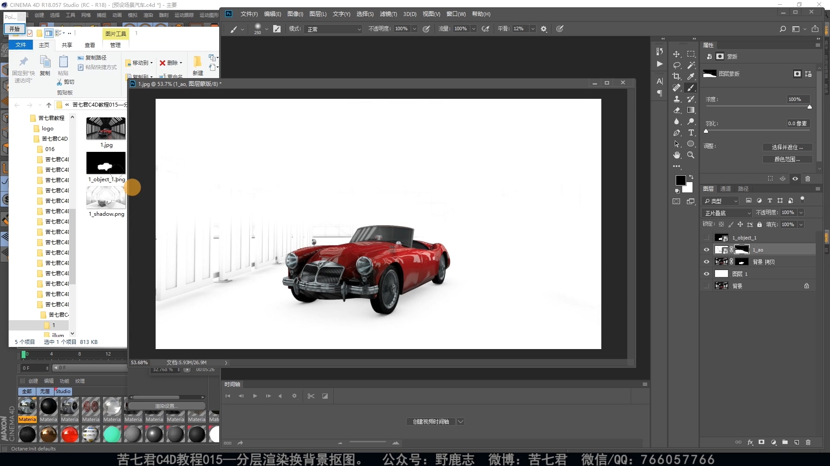Click the foreground color swatch

[680, 180]
